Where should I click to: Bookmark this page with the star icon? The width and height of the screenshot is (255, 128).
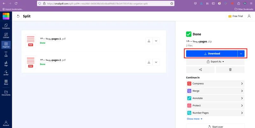click(172, 4)
